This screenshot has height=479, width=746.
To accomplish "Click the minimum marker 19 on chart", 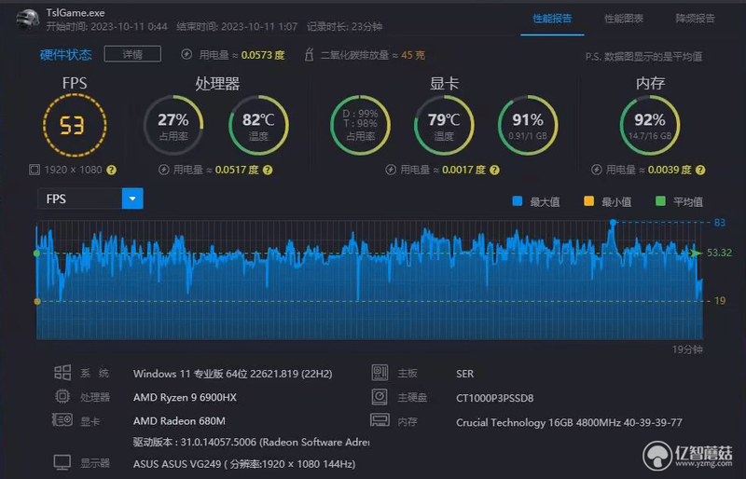I will click(x=37, y=301).
